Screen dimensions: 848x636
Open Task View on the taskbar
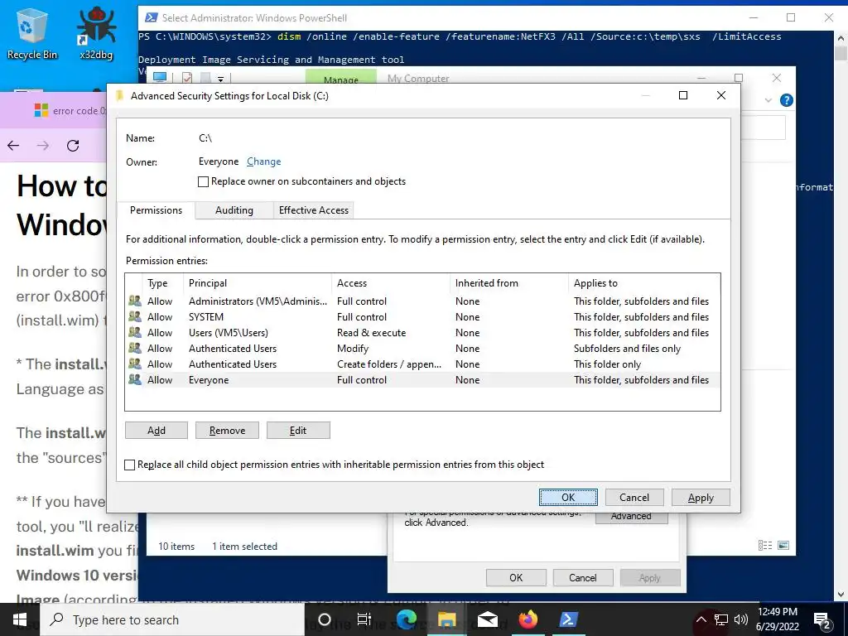point(364,619)
